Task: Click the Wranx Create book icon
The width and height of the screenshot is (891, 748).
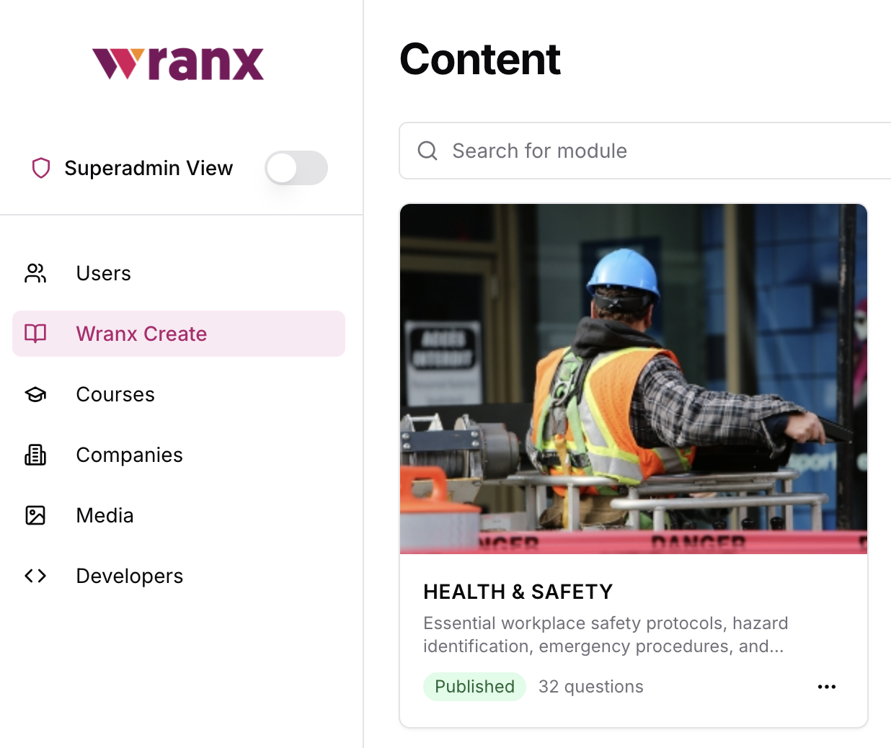Action: [35, 334]
